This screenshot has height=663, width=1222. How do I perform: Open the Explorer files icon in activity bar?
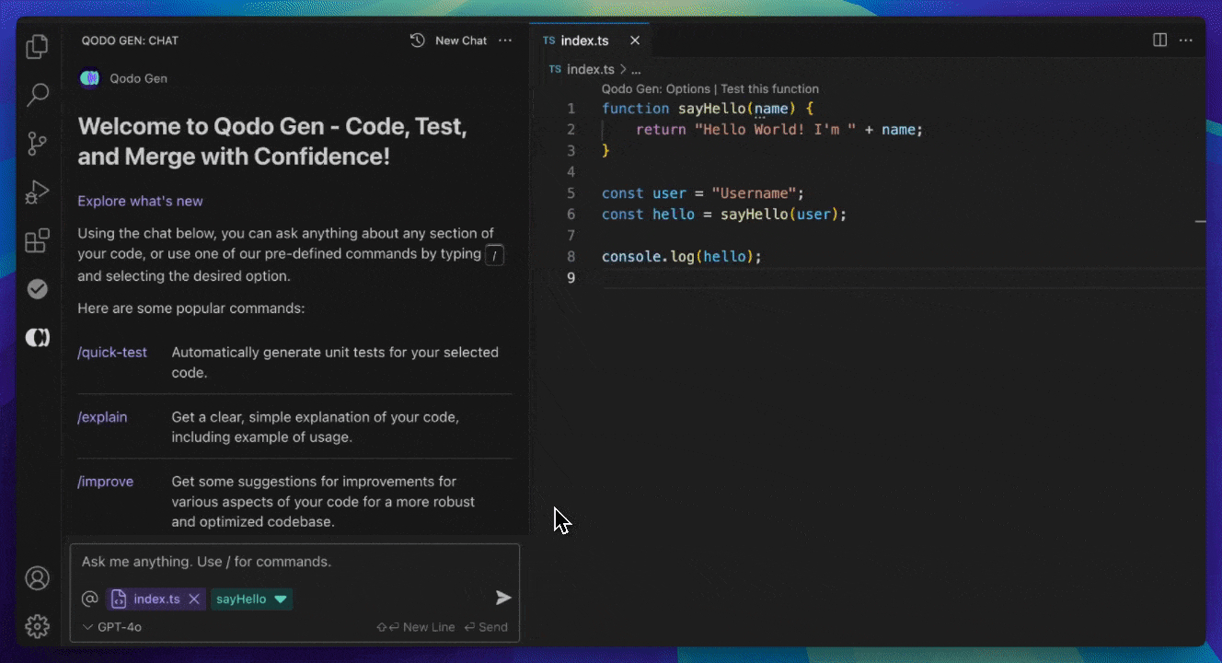click(37, 47)
